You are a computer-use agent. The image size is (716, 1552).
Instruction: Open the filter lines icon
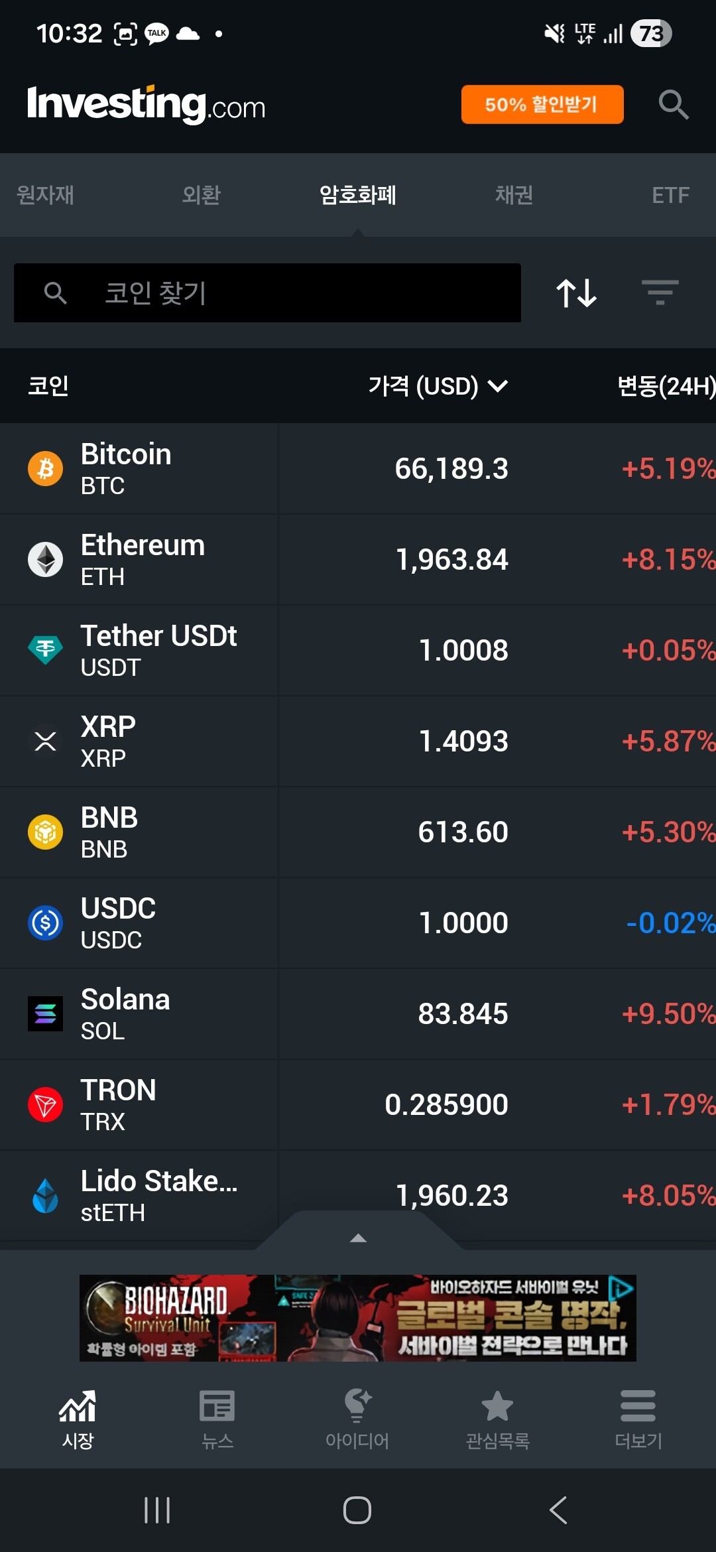click(660, 292)
